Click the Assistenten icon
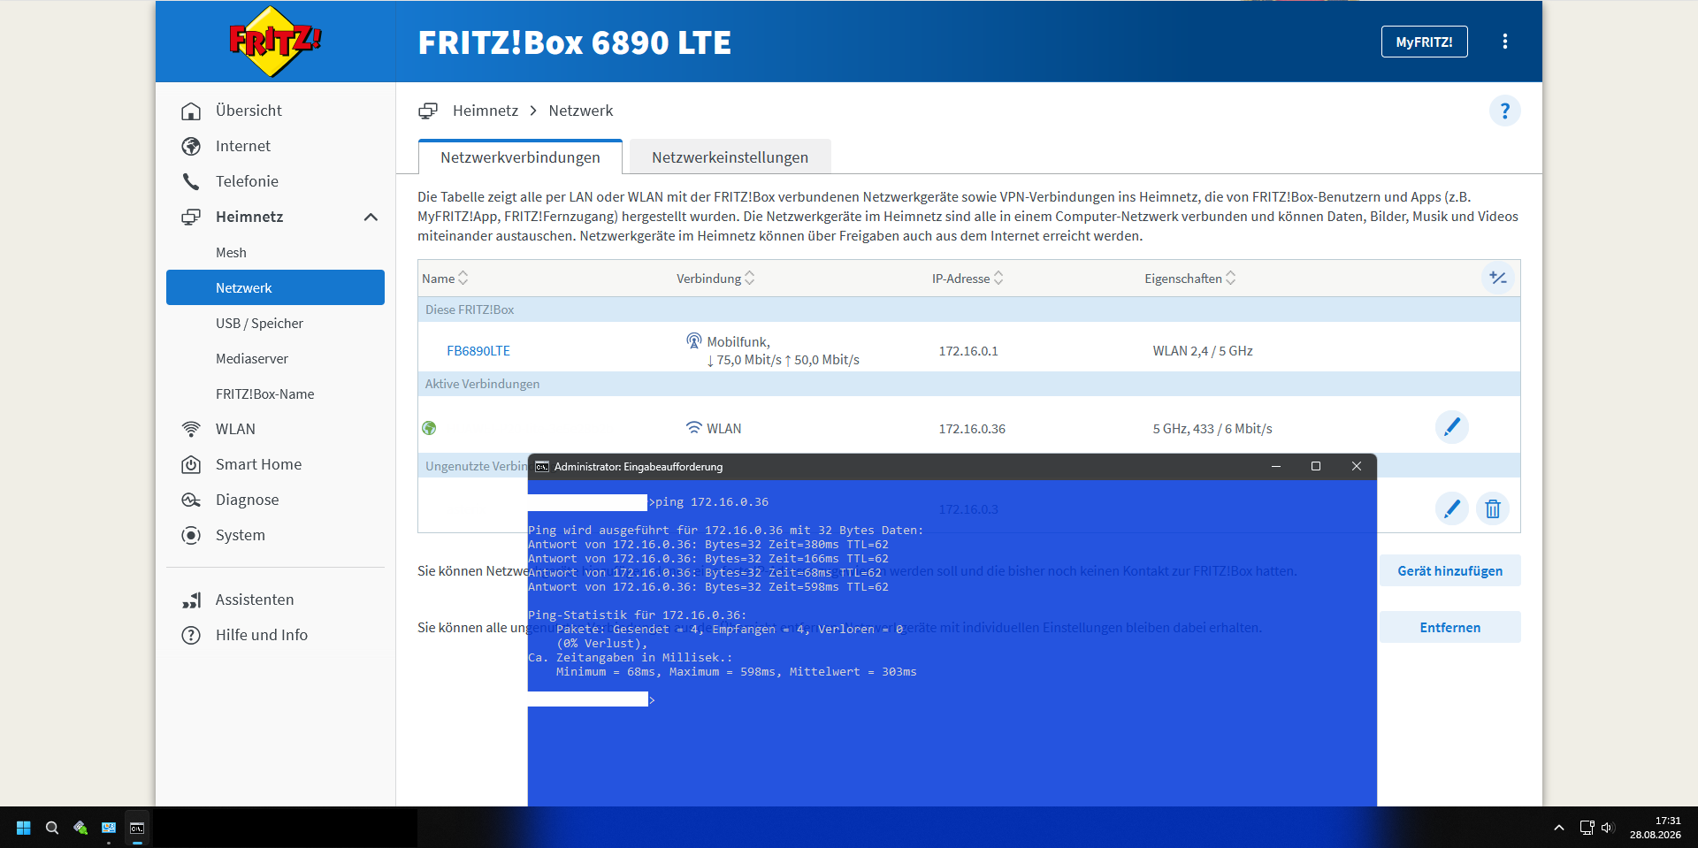1698x848 pixels. (191, 600)
